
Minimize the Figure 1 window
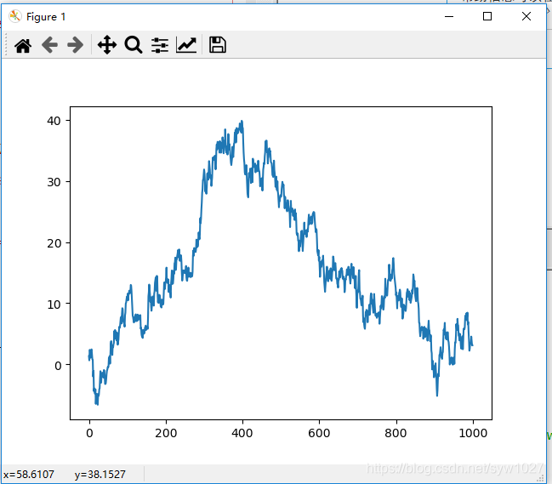click(449, 16)
